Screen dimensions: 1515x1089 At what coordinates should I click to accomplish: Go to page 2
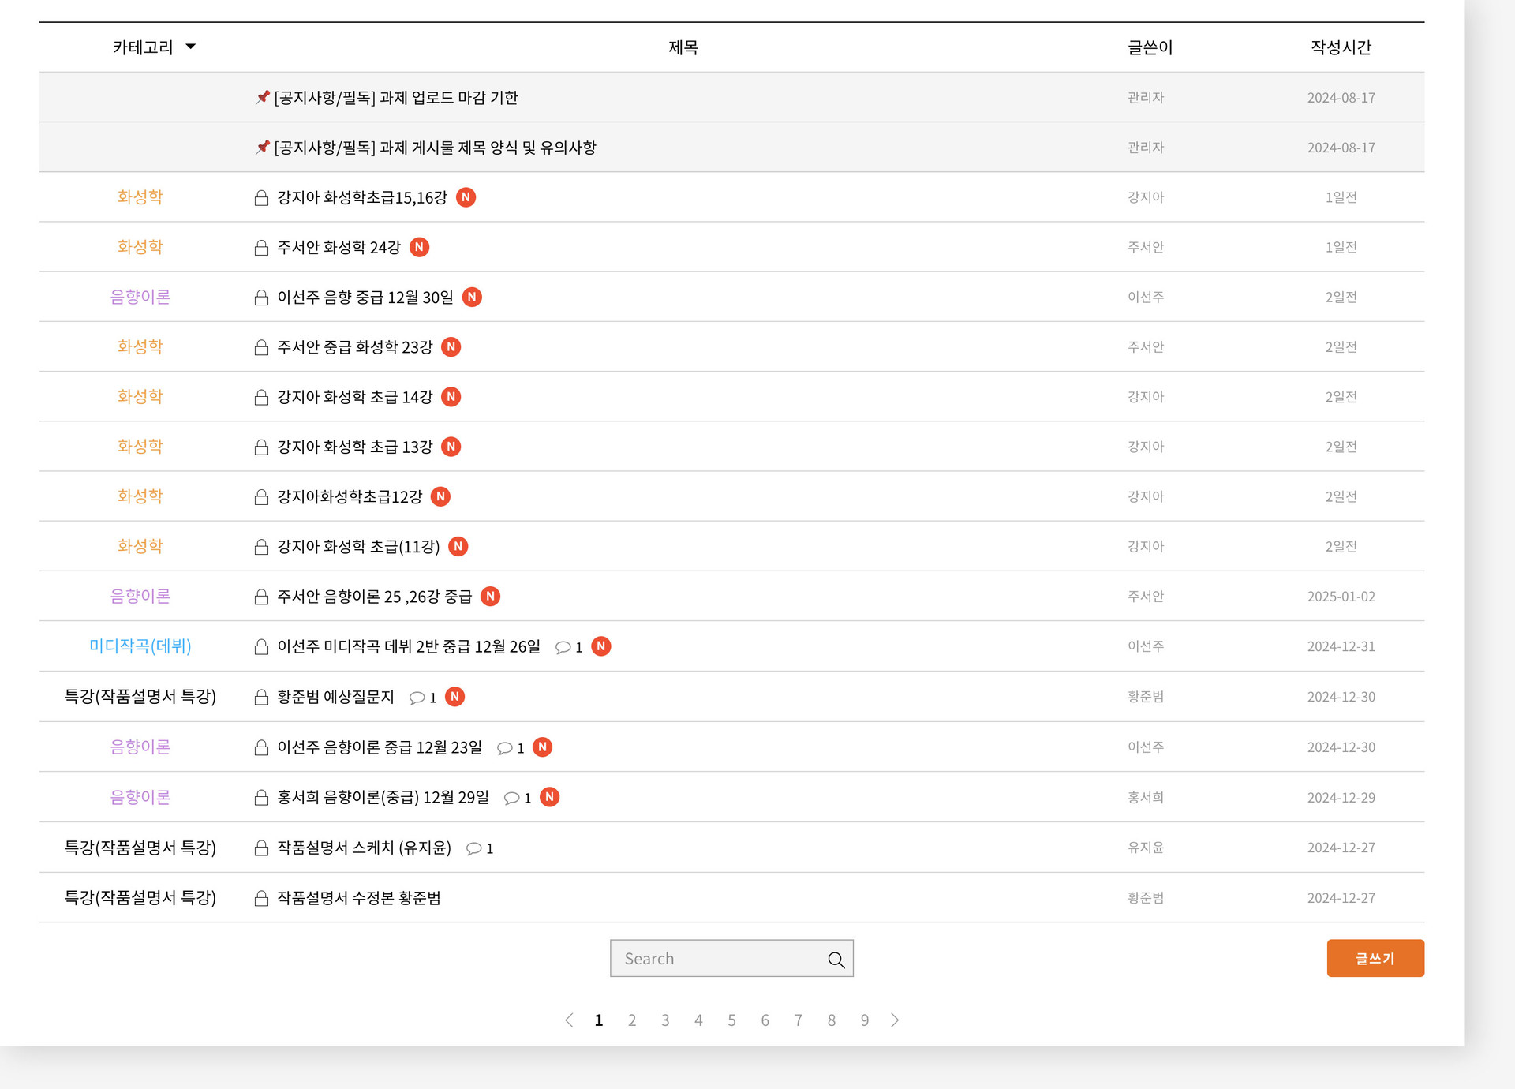(x=632, y=1020)
